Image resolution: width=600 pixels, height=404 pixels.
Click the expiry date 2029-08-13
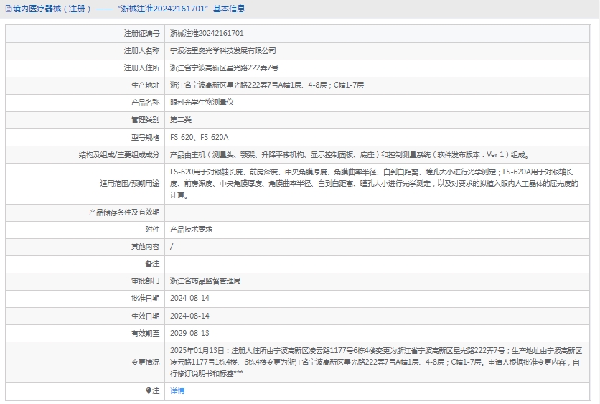tap(189, 333)
